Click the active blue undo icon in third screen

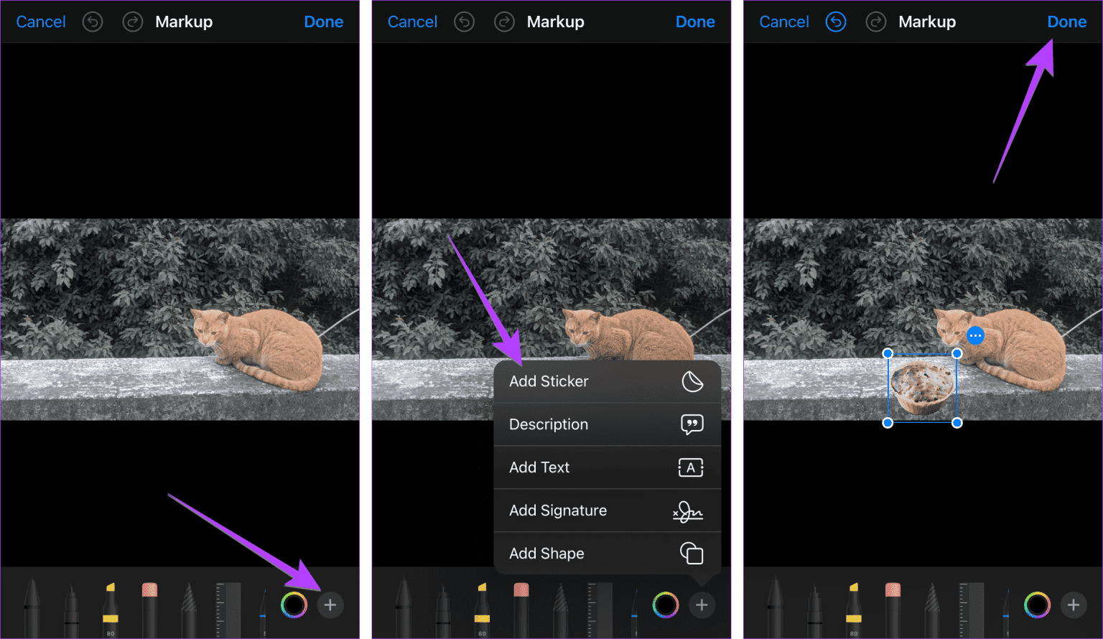click(836, 22)
